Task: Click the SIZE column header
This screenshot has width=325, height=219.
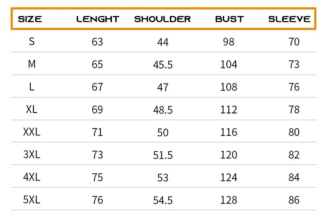Action: [30, 19]
